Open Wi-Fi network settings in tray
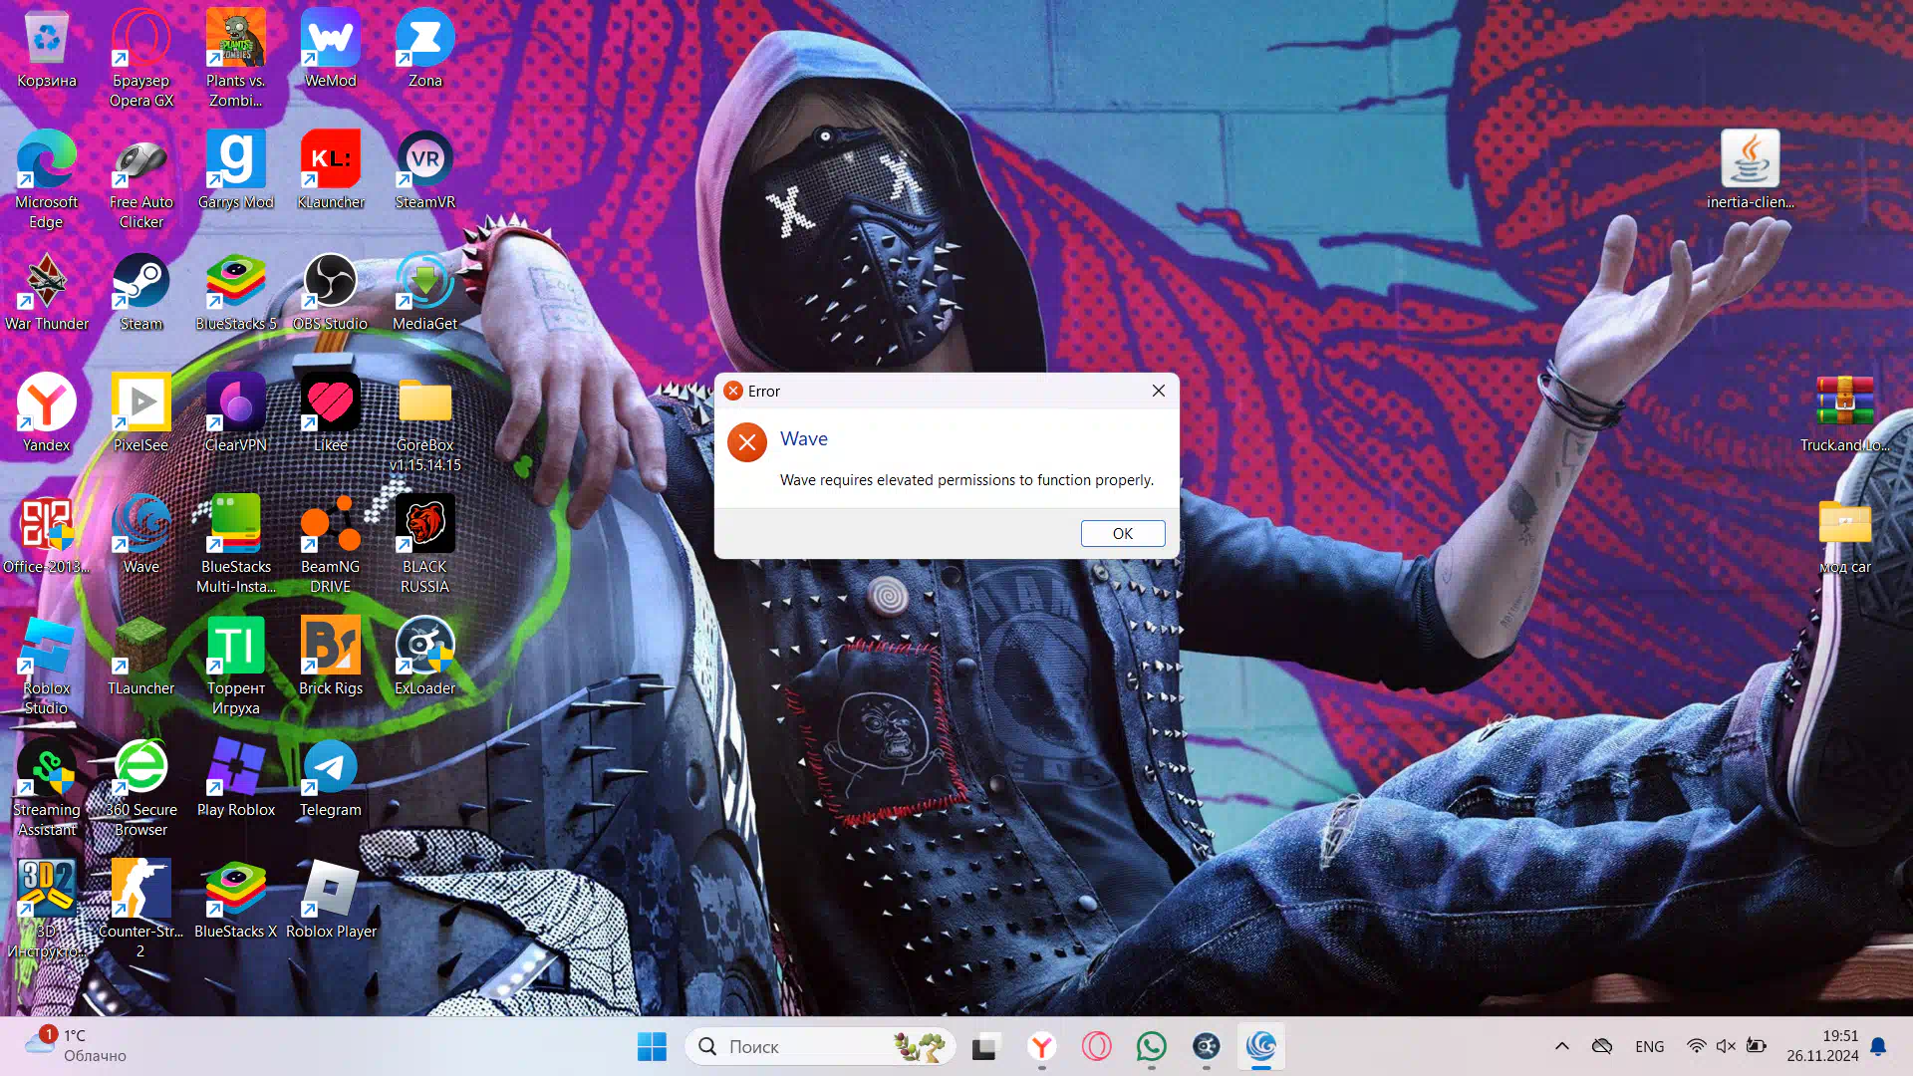 1696,1046
